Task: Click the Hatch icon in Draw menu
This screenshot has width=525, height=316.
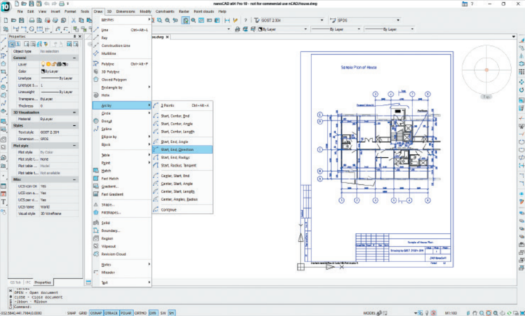Action: (x=96, y=171)
